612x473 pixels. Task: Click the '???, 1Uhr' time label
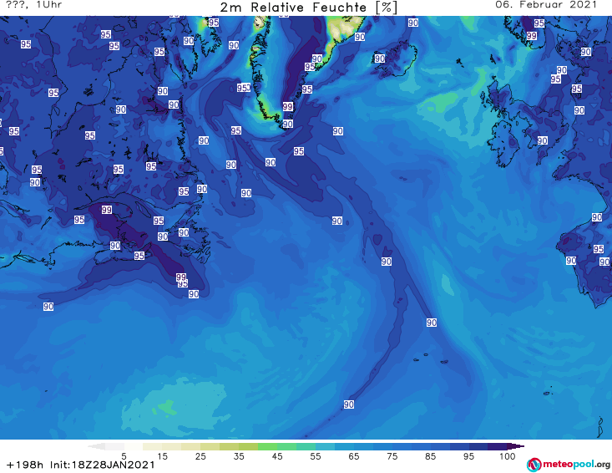[33, 5]
